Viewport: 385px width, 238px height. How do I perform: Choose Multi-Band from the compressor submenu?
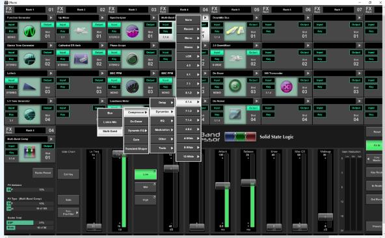point(110,131)
